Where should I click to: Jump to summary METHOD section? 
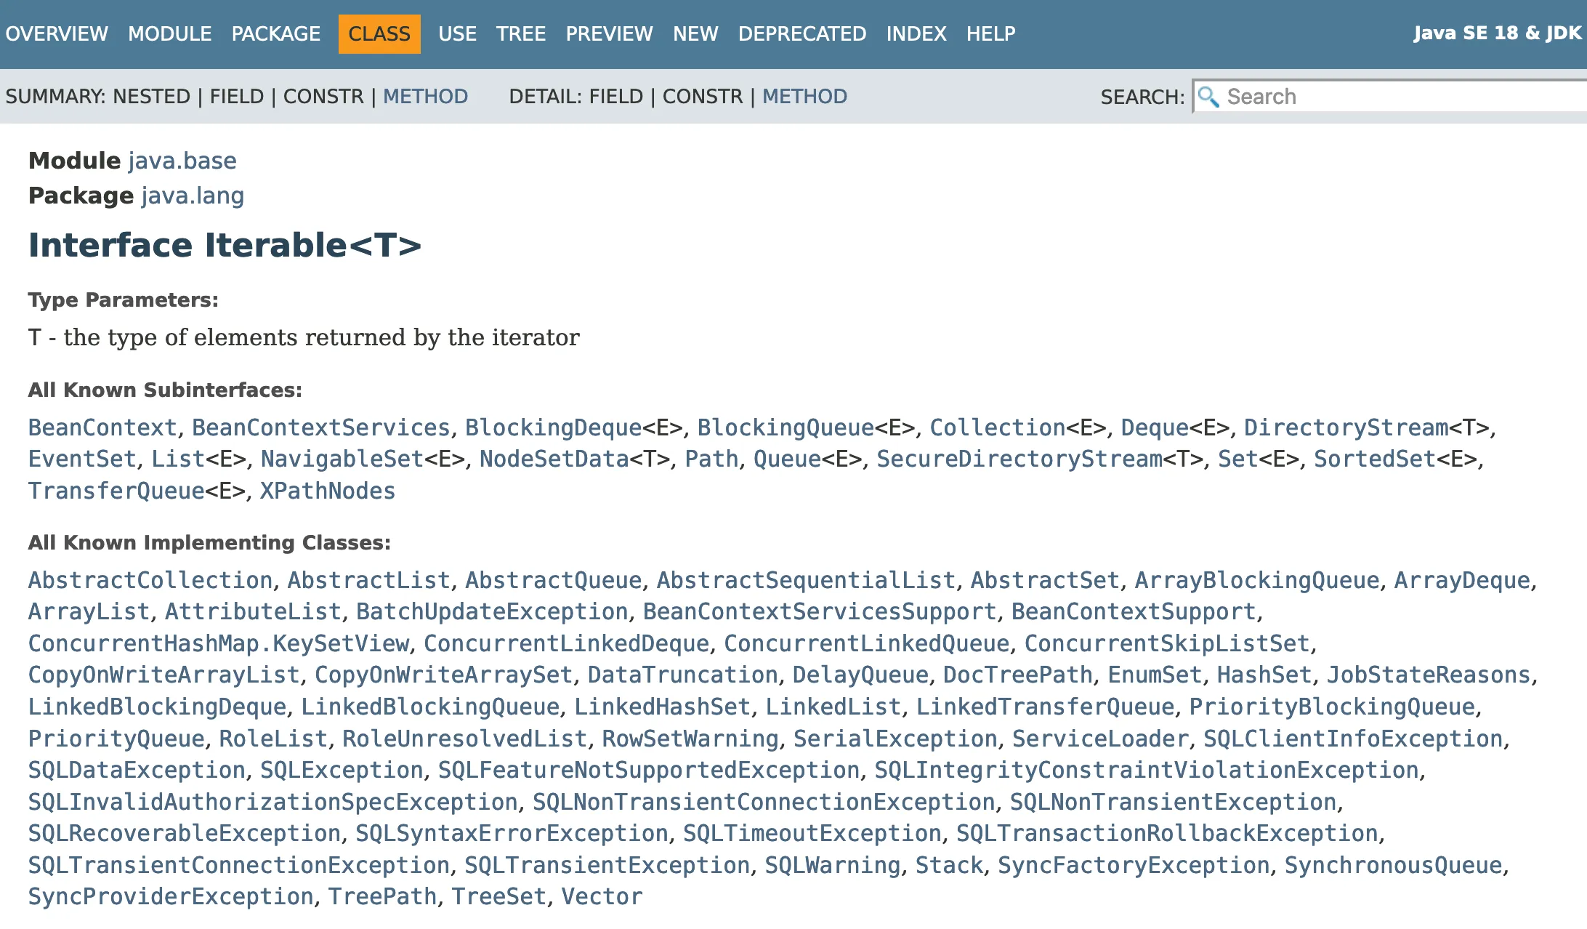click(x=426, y=96)
